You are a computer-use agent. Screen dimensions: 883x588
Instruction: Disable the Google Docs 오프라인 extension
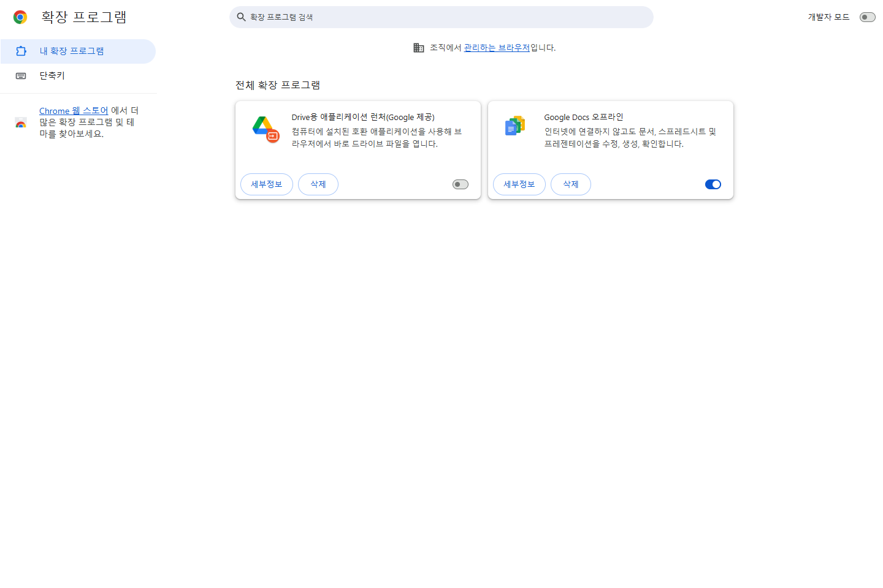(x=713, y=184)
